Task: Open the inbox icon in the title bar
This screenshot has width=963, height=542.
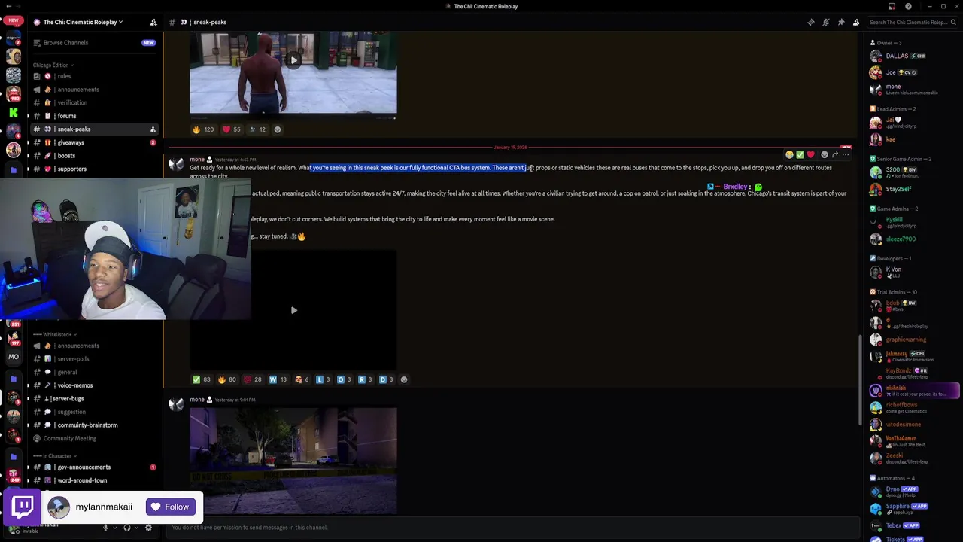Action: pos(892,6)
